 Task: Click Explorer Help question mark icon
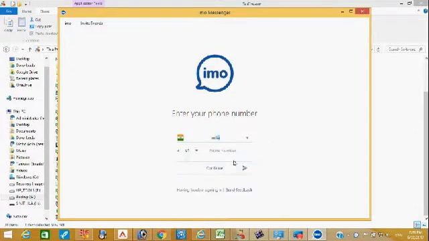[x=426, y=11]
